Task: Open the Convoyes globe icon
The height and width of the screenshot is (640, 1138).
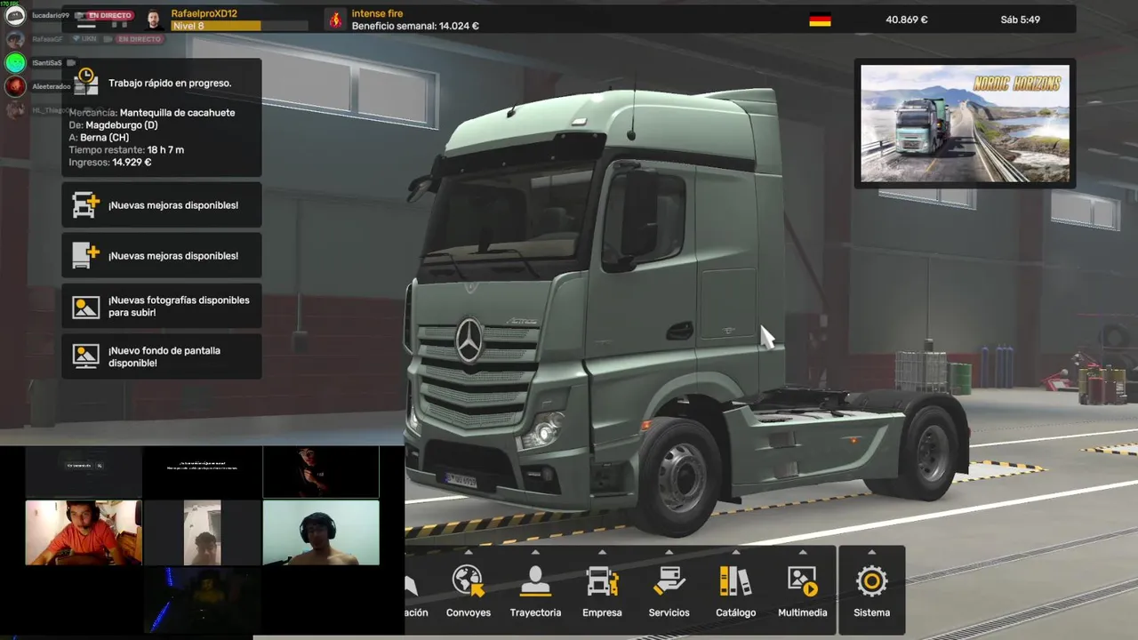Action: tap(468, 581)
